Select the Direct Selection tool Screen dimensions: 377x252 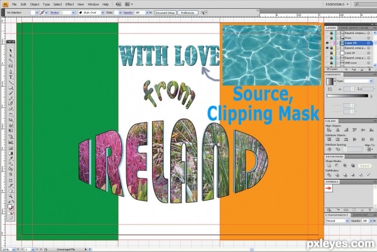(x=10, y=55)
